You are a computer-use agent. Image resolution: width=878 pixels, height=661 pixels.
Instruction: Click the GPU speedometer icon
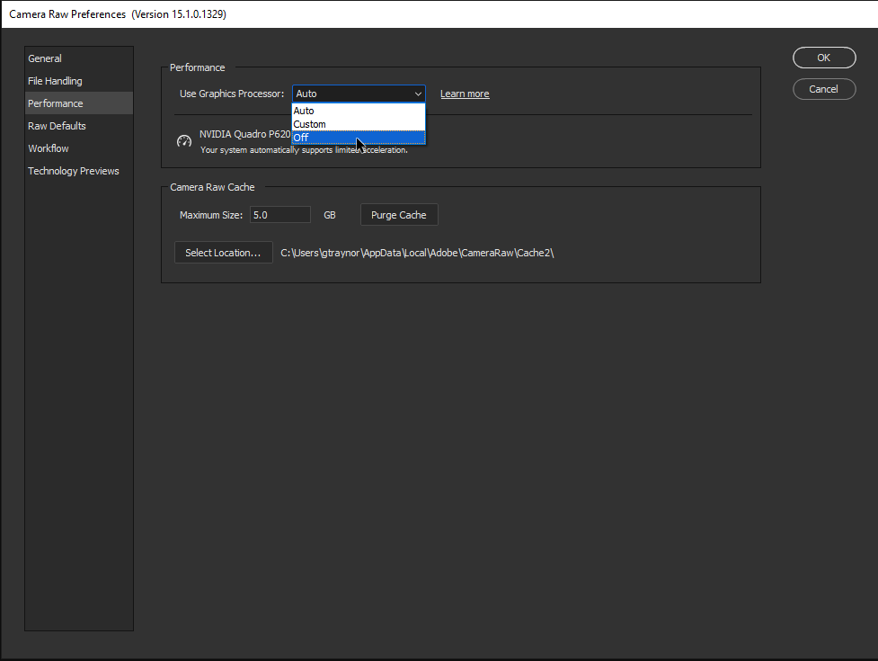tap(183, 140)
